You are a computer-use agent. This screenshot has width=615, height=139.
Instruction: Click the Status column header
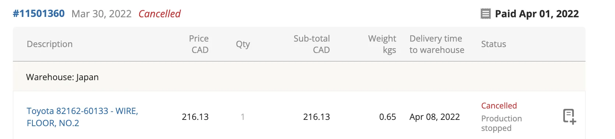(493, 44)
